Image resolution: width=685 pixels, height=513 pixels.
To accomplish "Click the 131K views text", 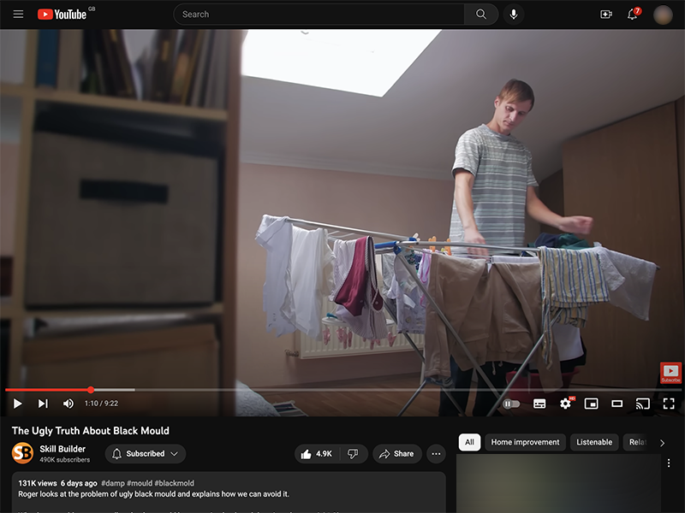I will click(x=38, y=483).
